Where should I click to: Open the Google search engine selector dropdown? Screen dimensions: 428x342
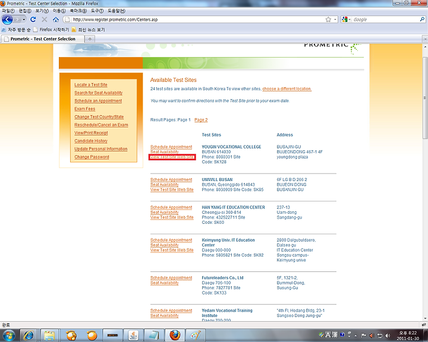click(346, 20)
